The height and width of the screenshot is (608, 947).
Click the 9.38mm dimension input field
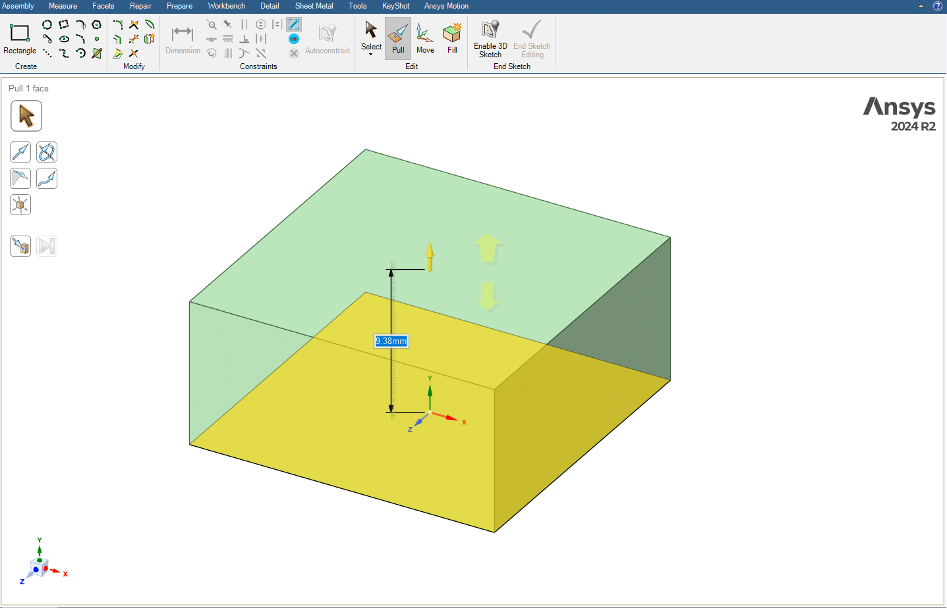click(391, 341)
